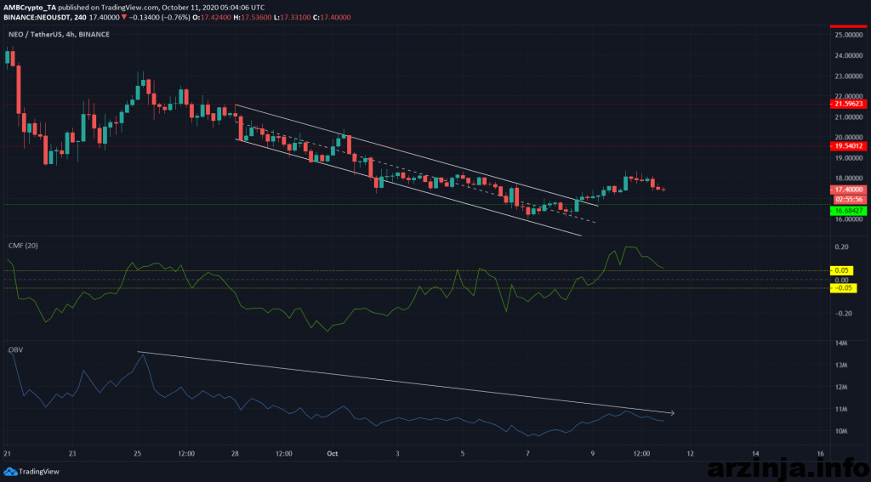This screenshot has width=871, height=482.
Task: Click the CMF (20) indicator label
Action: (24, 245)
